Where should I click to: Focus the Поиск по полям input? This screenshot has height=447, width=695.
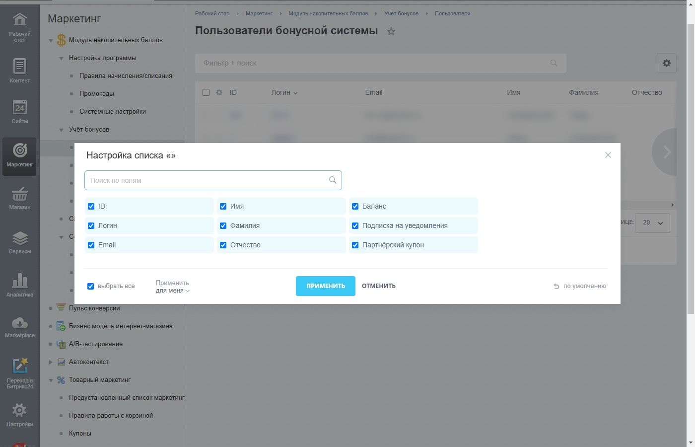tap(213, 180)
